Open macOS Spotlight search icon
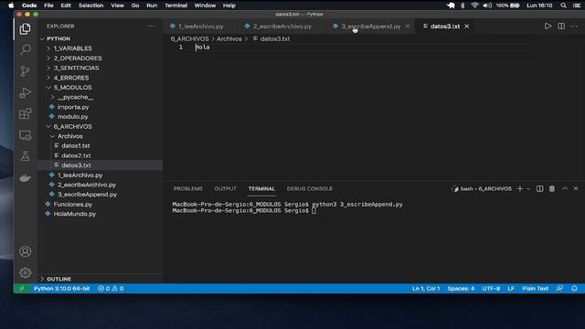The image size is (585, 329). pyautogui.click(x=563, y=5)
